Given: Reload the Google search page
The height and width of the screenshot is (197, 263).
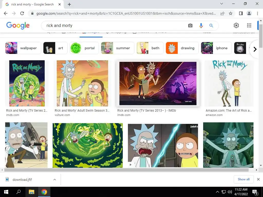Looking at the screenshot, I should (x=22, y=13).
